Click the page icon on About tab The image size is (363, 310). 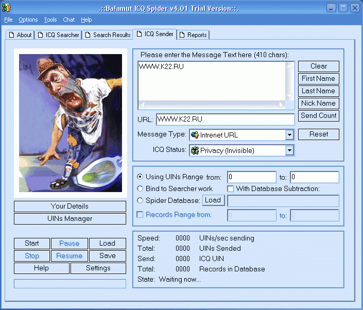point(11,35)
